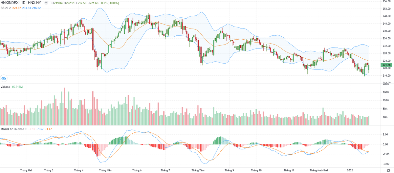Click the 2025 label on time axis

(x=350, y=170)
